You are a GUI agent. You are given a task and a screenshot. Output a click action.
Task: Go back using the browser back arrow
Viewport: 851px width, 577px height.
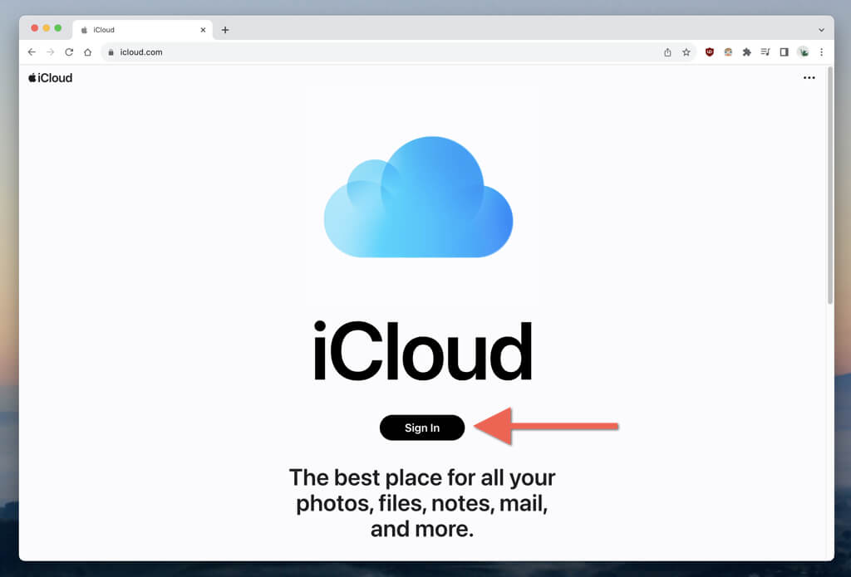click(x=32, y=52)
